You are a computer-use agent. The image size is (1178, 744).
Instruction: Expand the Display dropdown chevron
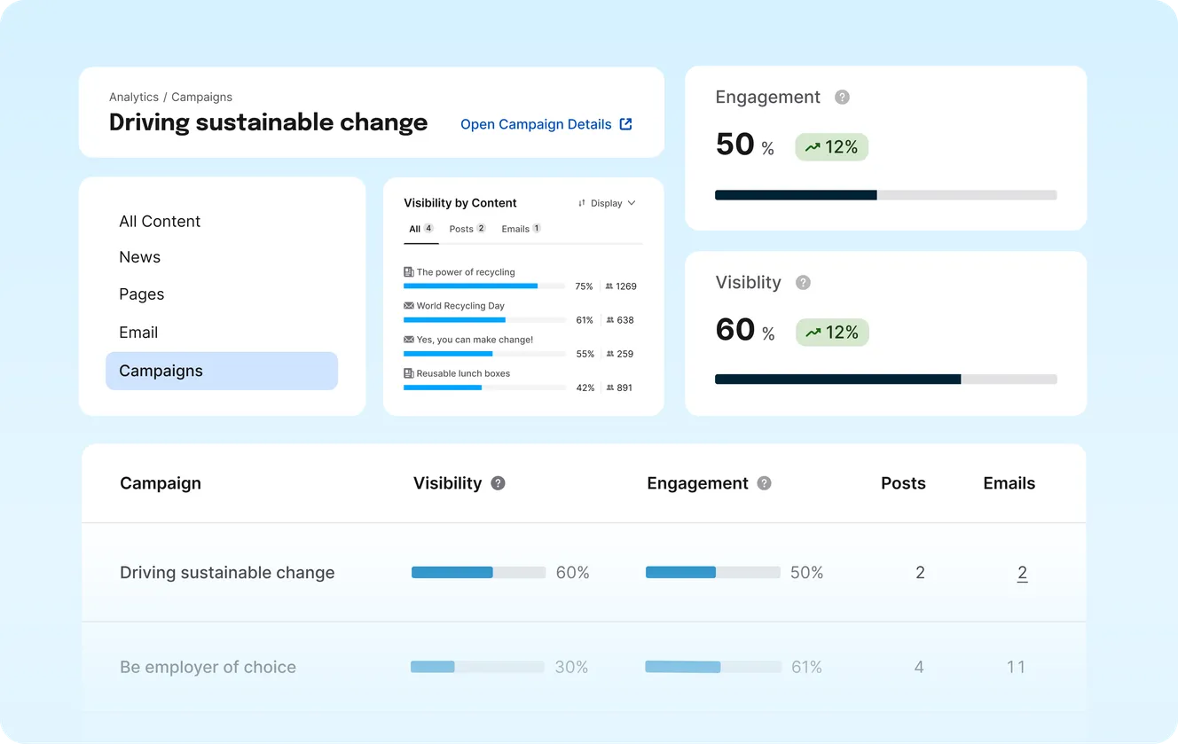pos(632,203)
